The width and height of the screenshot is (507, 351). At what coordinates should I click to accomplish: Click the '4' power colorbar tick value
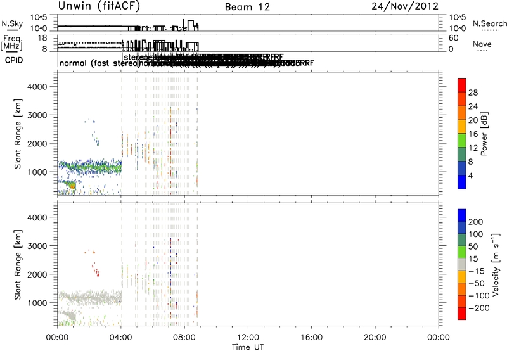(470, 175)
